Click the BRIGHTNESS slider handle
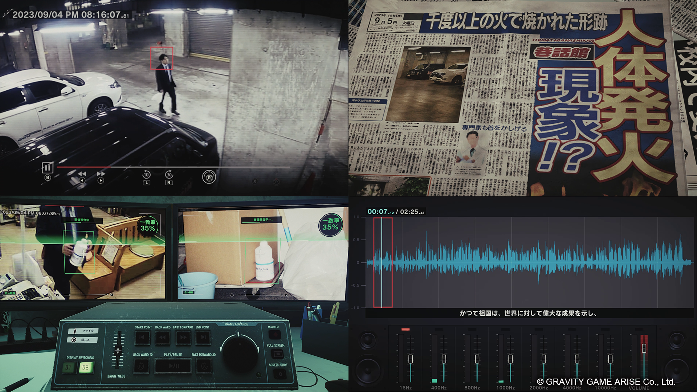This screenshot has height=392, width=697. point(118,351)
